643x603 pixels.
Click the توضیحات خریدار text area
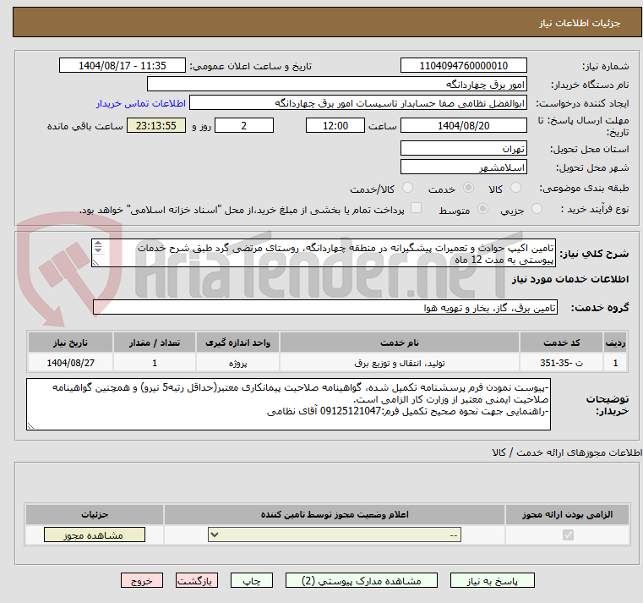point(288,404)
